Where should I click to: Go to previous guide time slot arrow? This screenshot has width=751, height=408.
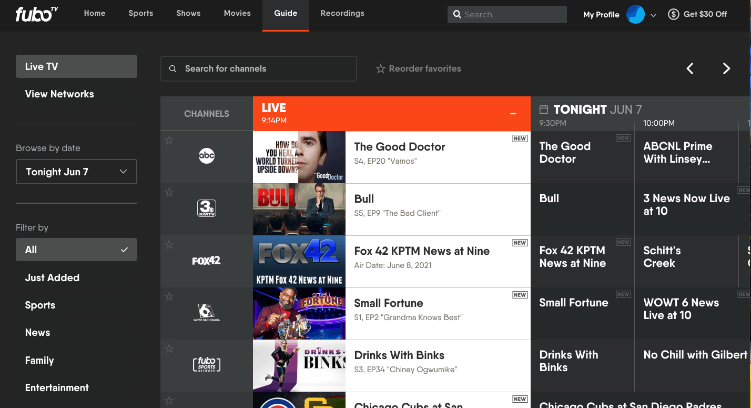pos(690,68)
